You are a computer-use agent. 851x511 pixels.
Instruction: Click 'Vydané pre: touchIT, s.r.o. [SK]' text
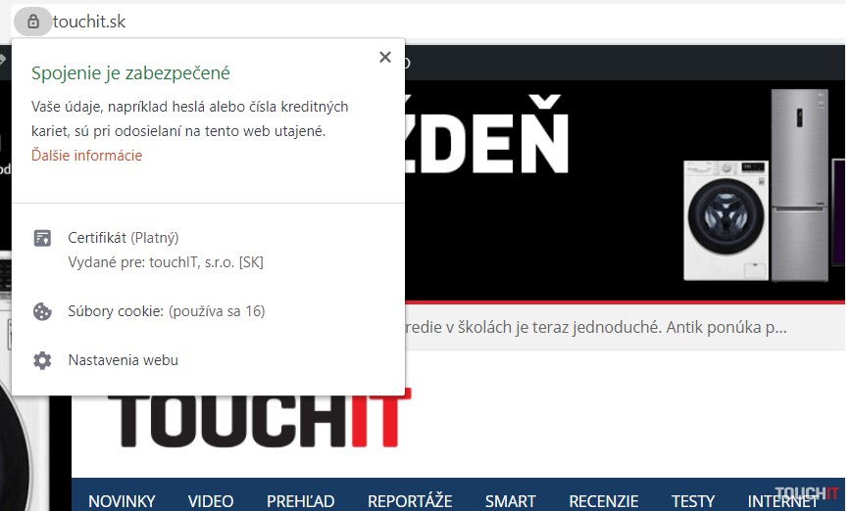[166, 262]
